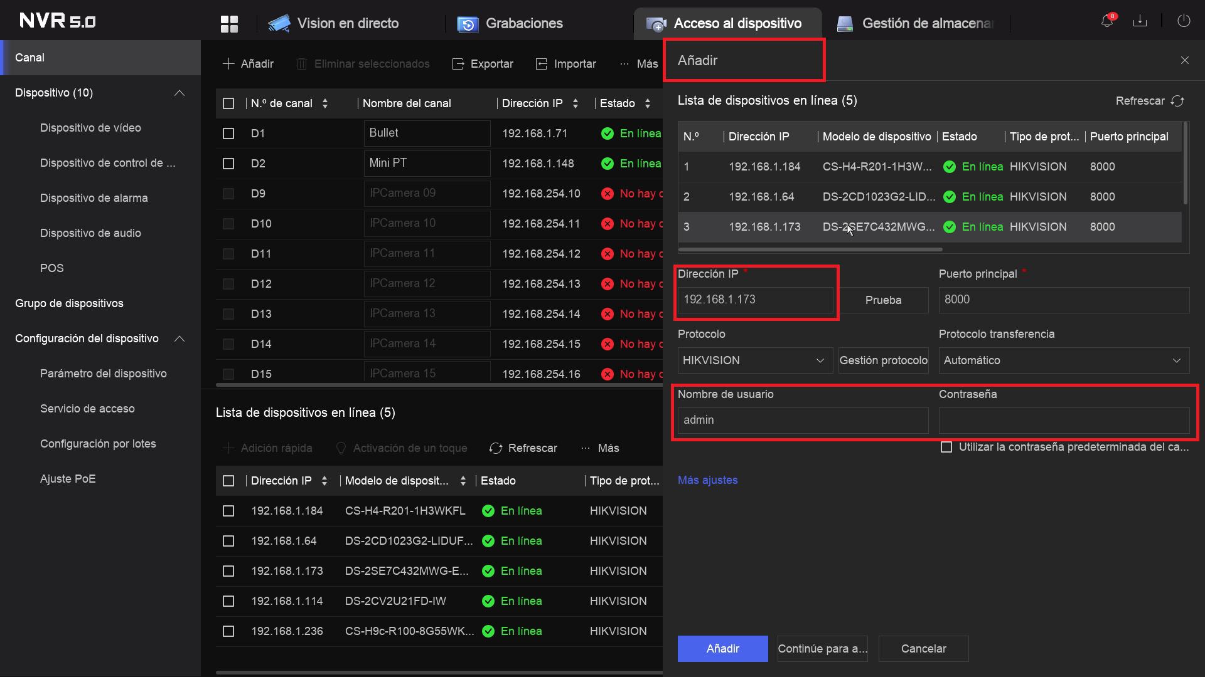Screen dimensions: 1205x677
Task: Enable Utilizar la contraseña predeterminada checkbox
Action: (946, 447)
